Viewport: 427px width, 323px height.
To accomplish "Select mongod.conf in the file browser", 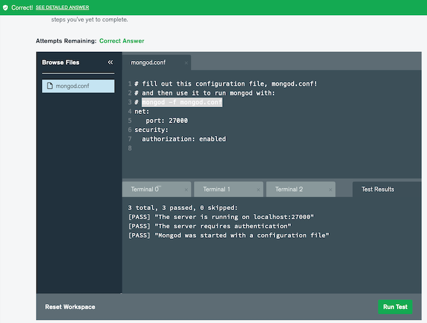I will [x=78, y=86].
